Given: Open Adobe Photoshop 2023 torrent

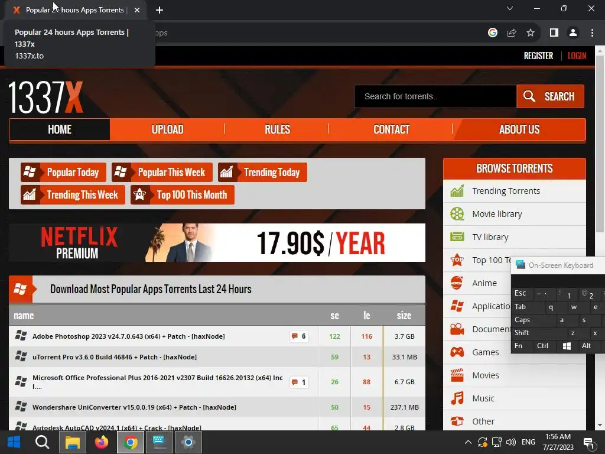Looking at the screenshot, I should tap(128, 336).
